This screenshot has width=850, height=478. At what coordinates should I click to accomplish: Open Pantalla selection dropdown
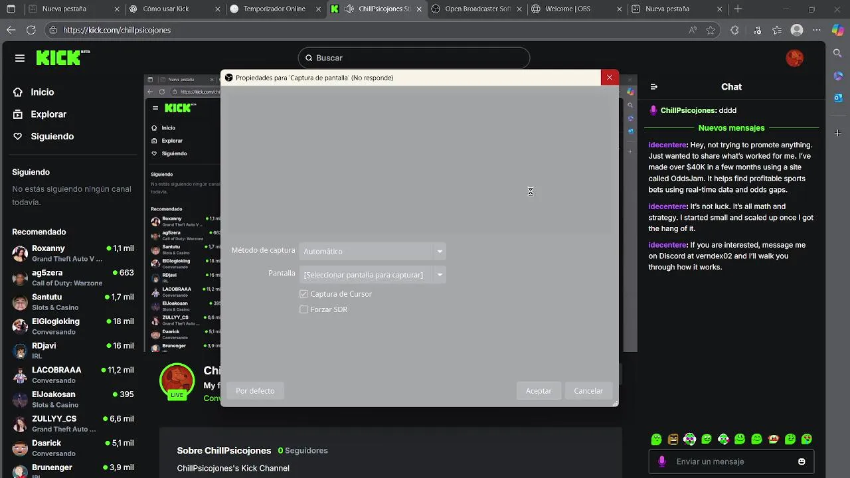coord(373,274)
